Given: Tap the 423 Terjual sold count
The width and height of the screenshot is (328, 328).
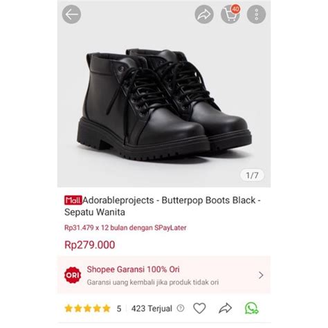Looking at the screenshot, I should click(152, 309).
